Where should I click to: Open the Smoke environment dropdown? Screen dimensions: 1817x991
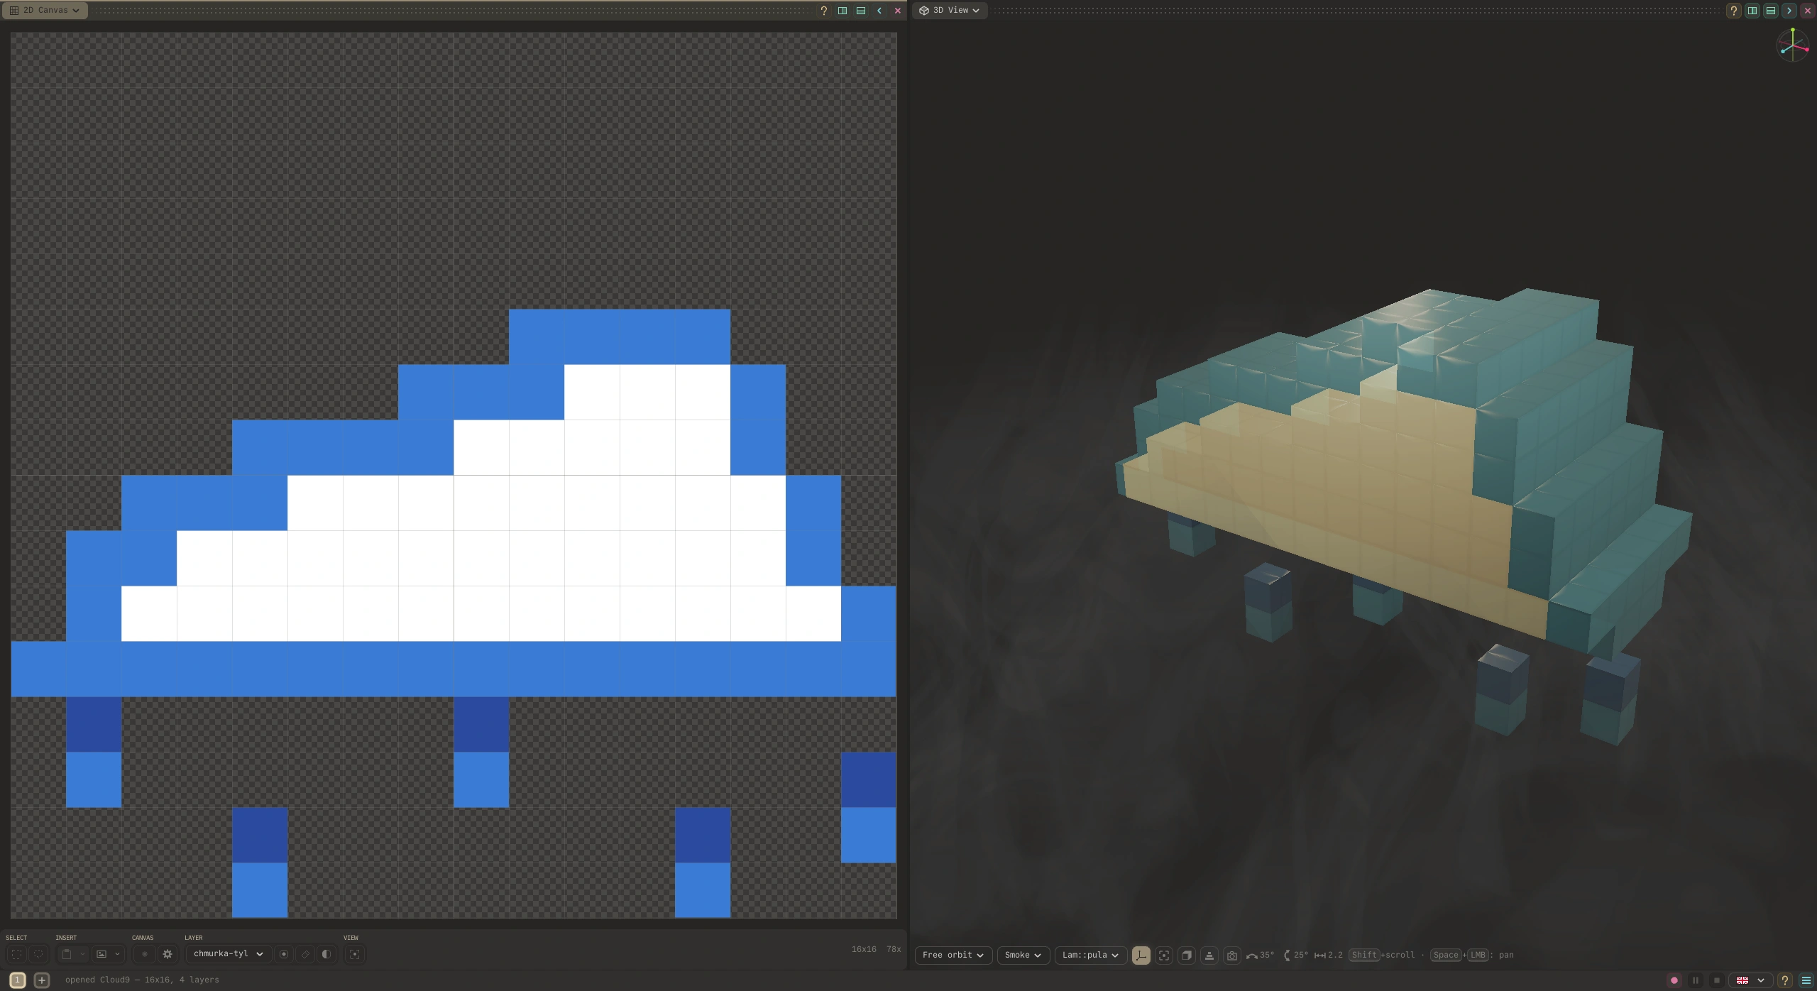pos(1023,956)
